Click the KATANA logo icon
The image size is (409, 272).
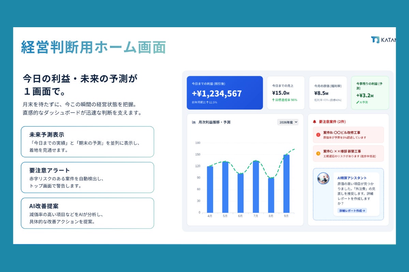click(x=375, y=40)
